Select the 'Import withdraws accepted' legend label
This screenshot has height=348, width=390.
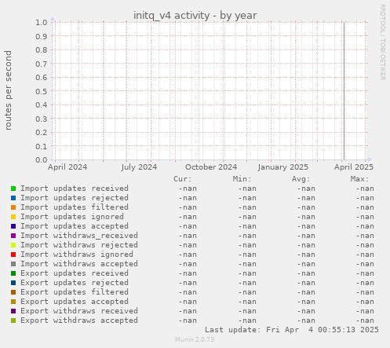pos(79,264)
